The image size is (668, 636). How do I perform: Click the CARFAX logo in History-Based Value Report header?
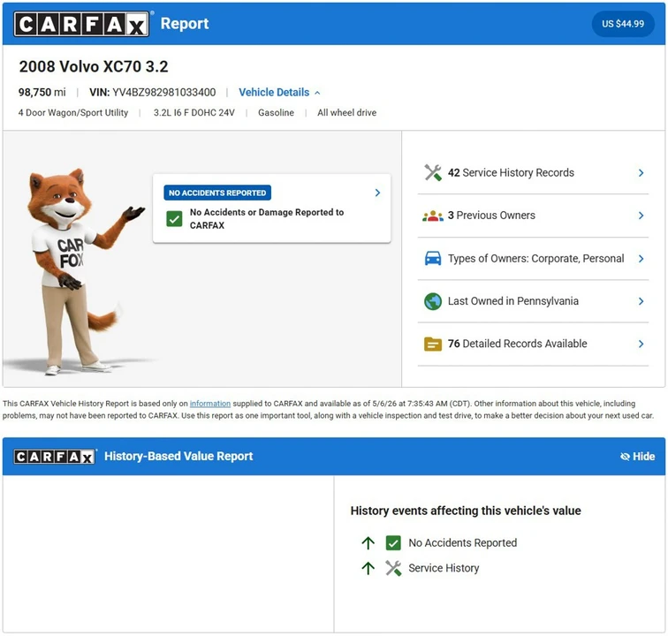(54, 457)
